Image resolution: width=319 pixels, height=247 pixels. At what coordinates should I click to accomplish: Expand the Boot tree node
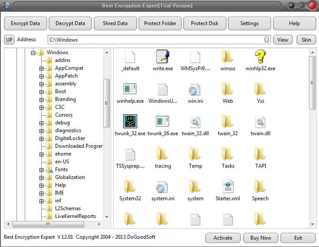pyautogui.click(x=41, y=92)
